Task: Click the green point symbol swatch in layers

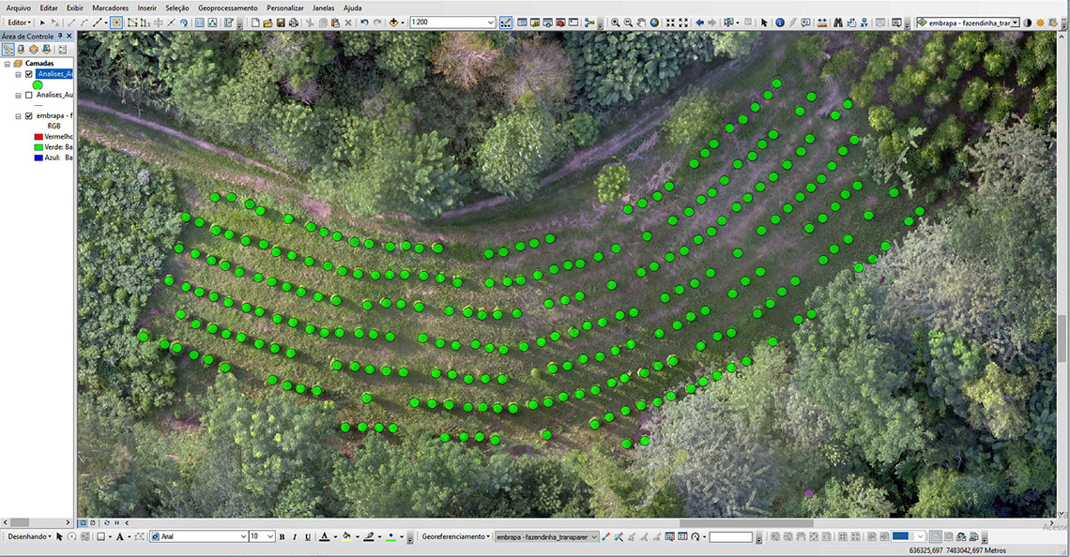Action: click(x=38, y=85)
